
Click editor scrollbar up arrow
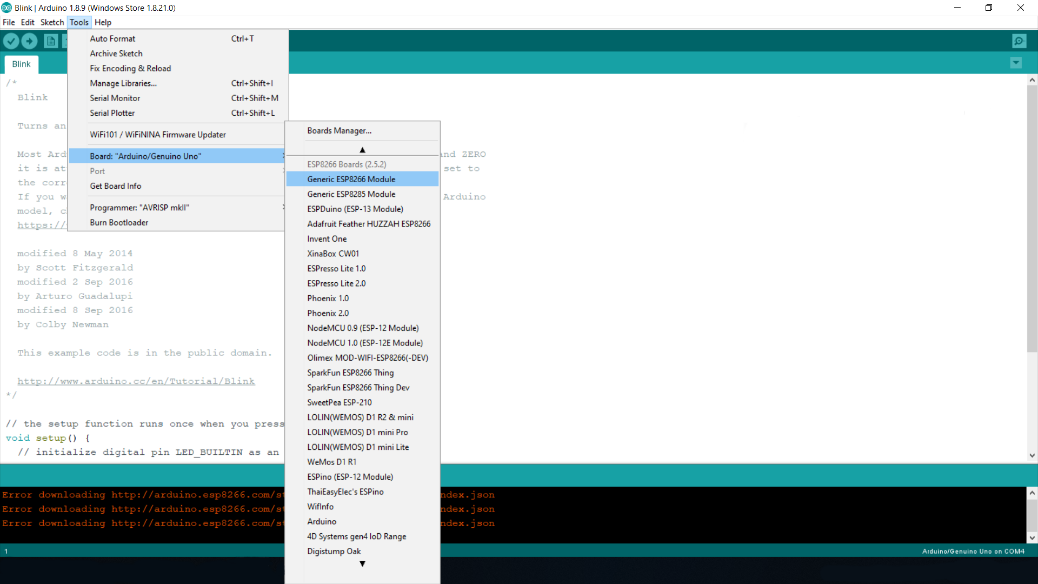pos(1032,80)
